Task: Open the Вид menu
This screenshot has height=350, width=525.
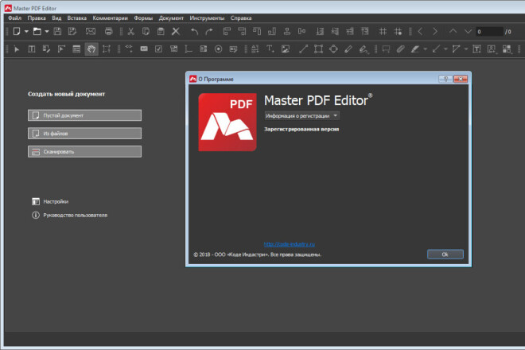Action: click(x=56, y=18)
